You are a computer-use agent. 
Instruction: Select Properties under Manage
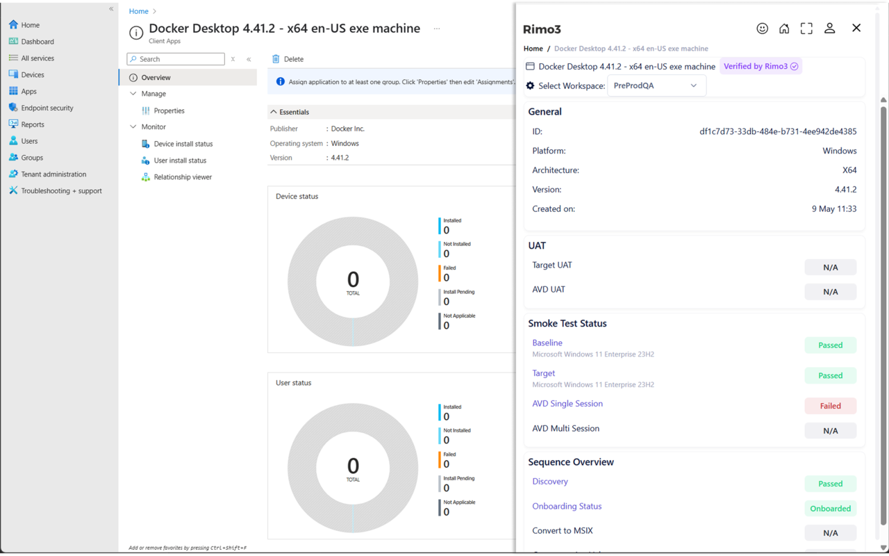(169, 111)
